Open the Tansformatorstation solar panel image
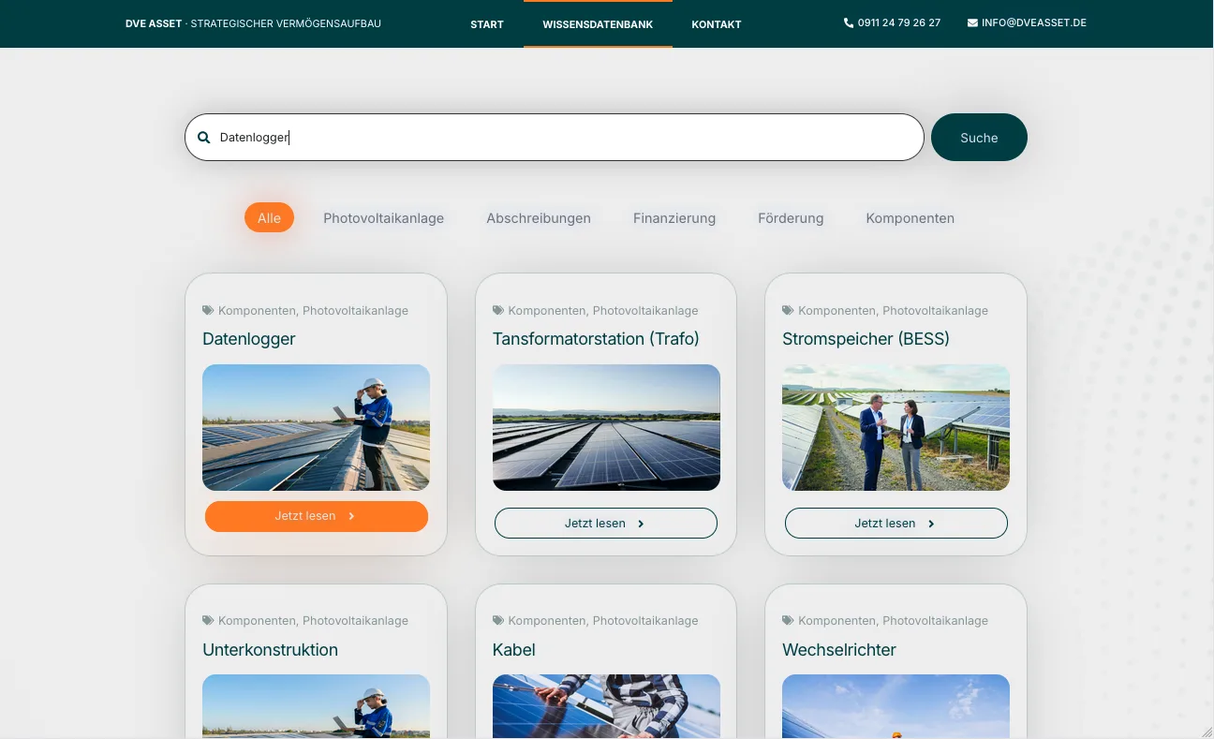This screenshot has width=1214, height=739. coord(606,427)
